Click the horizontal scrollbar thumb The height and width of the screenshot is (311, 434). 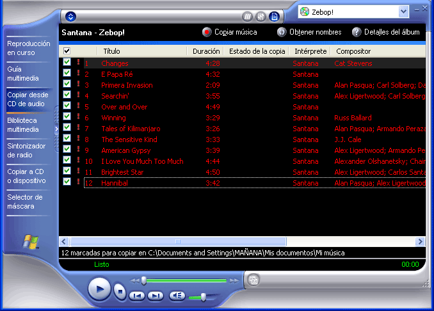click(x=178, y=241)
